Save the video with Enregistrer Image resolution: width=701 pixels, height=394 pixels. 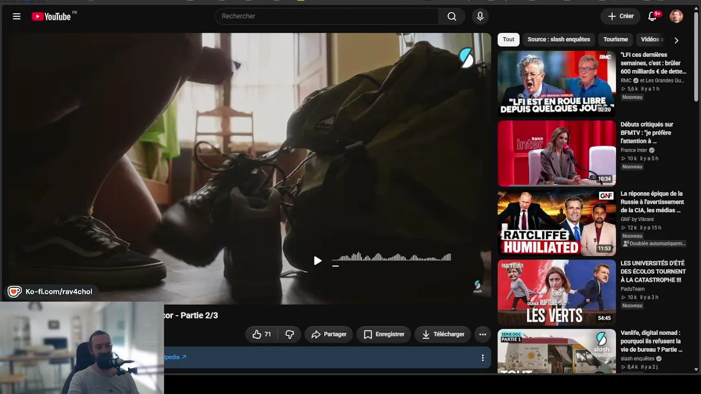click(x=384, y=334)
